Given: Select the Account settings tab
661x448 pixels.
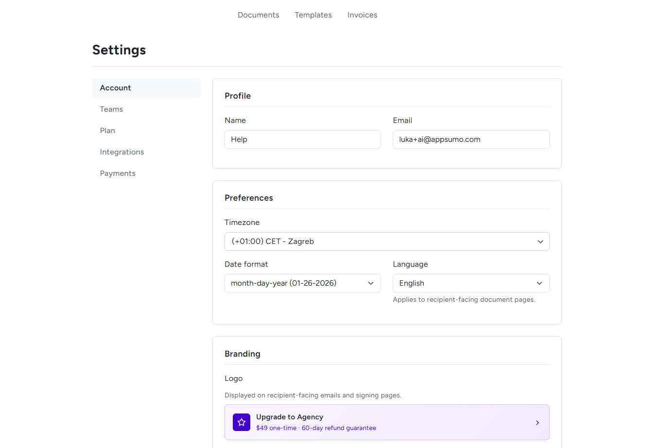Looking at the screenshot, I should pos(115,87).
